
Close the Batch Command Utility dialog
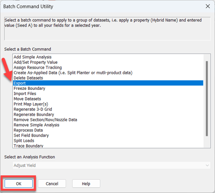[x=208, y=6]
